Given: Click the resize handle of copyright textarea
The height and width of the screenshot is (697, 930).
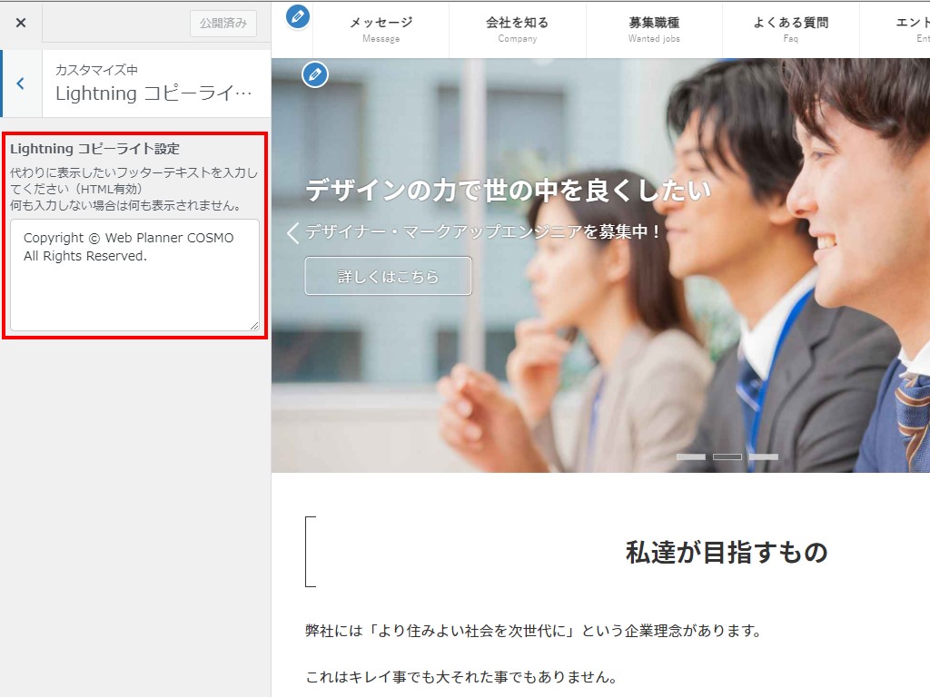Looking at the screenshot, I should click(254, 325).
